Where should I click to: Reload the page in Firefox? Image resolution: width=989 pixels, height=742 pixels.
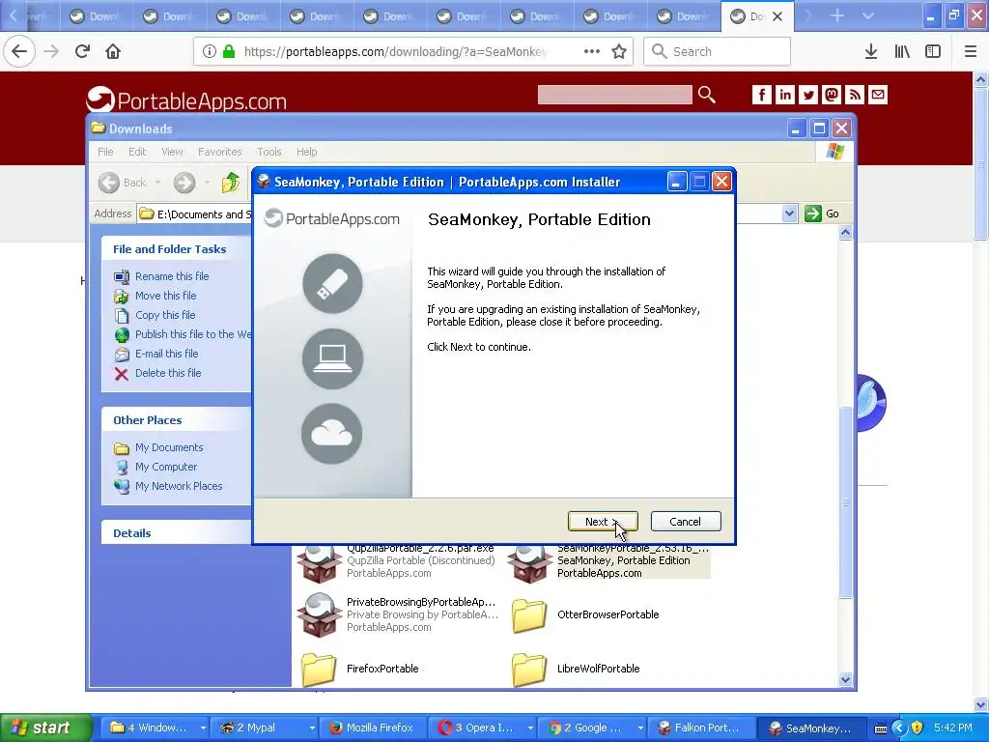[82, 51]
